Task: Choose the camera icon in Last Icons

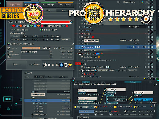Action: pos(66,65)
